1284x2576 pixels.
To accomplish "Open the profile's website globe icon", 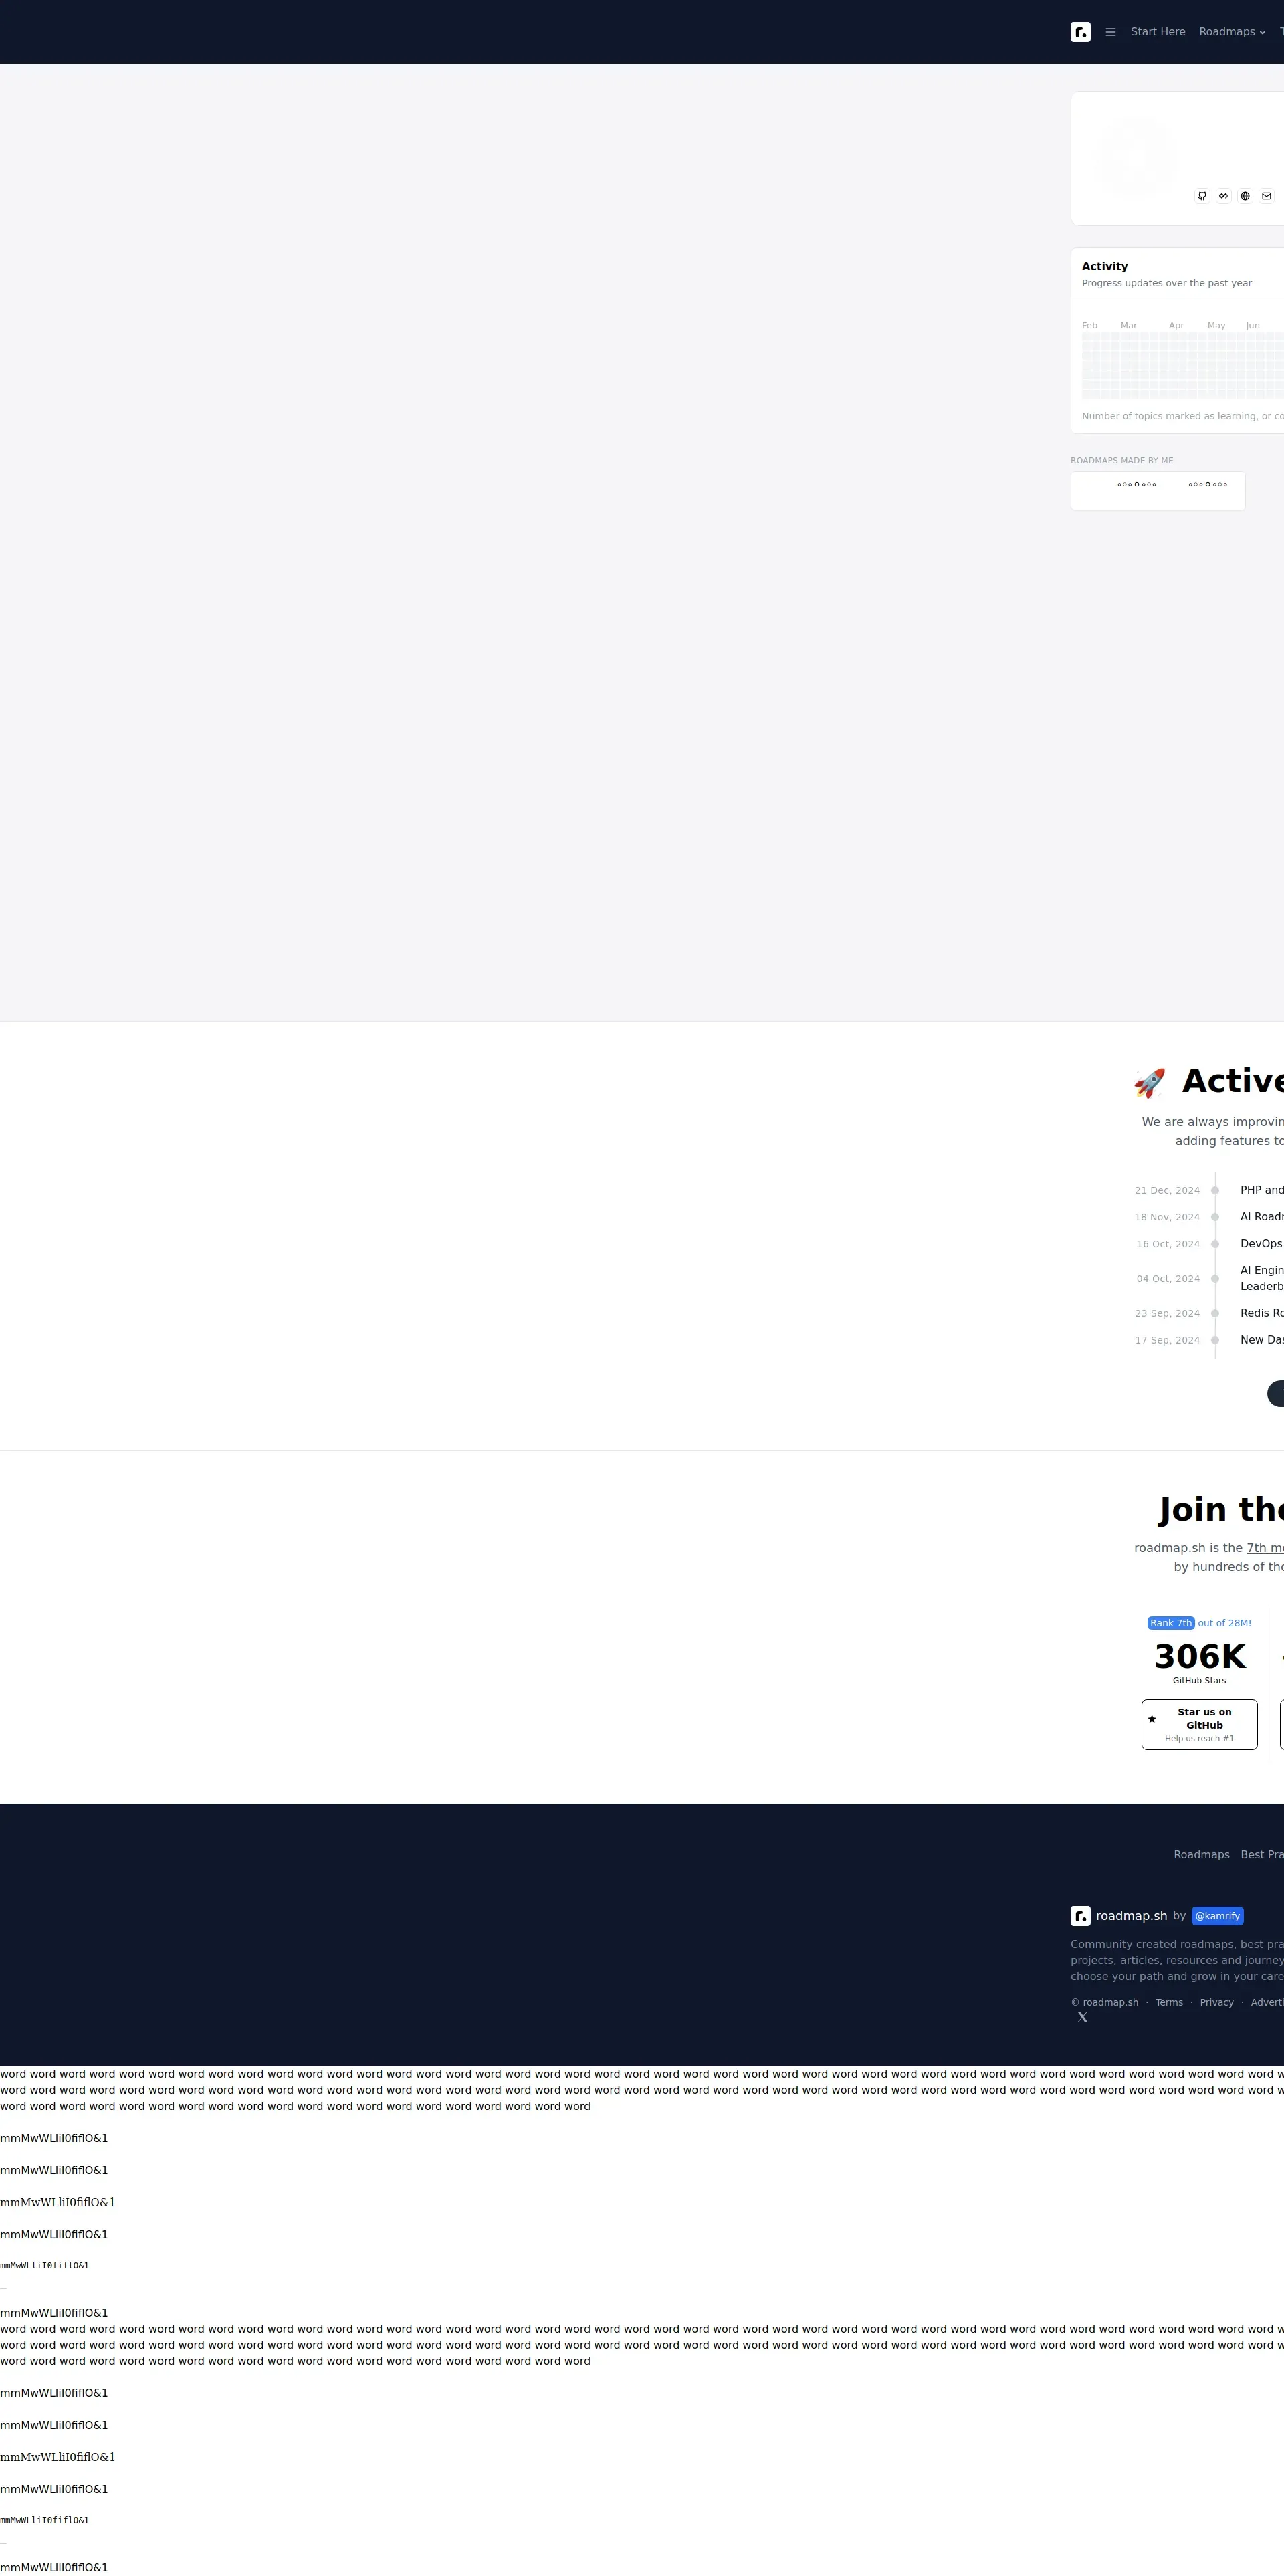I will (x=1245, y=196).
